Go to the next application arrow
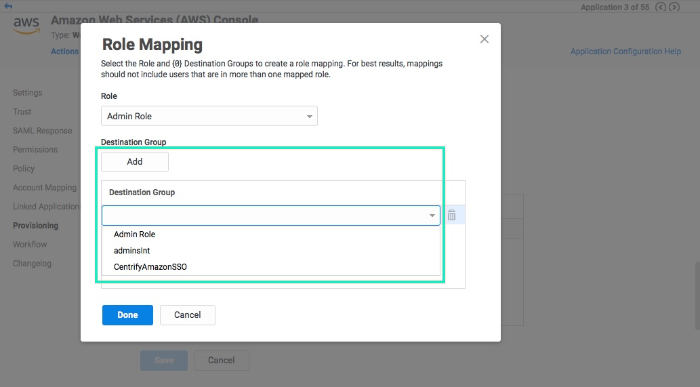Screen dimensions: 700x387 pyautogui.click(x=674, y=7)
